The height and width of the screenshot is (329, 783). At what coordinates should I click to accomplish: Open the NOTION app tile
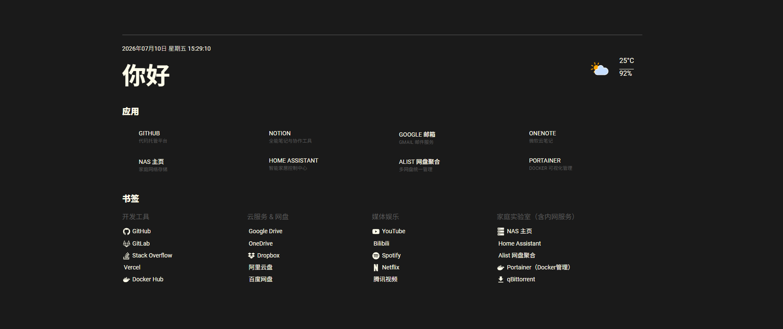point(290,137)
